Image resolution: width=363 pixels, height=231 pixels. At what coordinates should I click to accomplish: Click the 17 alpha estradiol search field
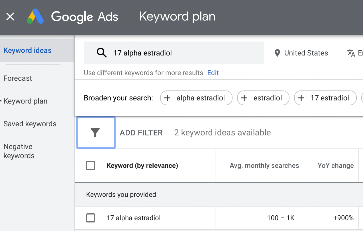click(x=174, y=53)
